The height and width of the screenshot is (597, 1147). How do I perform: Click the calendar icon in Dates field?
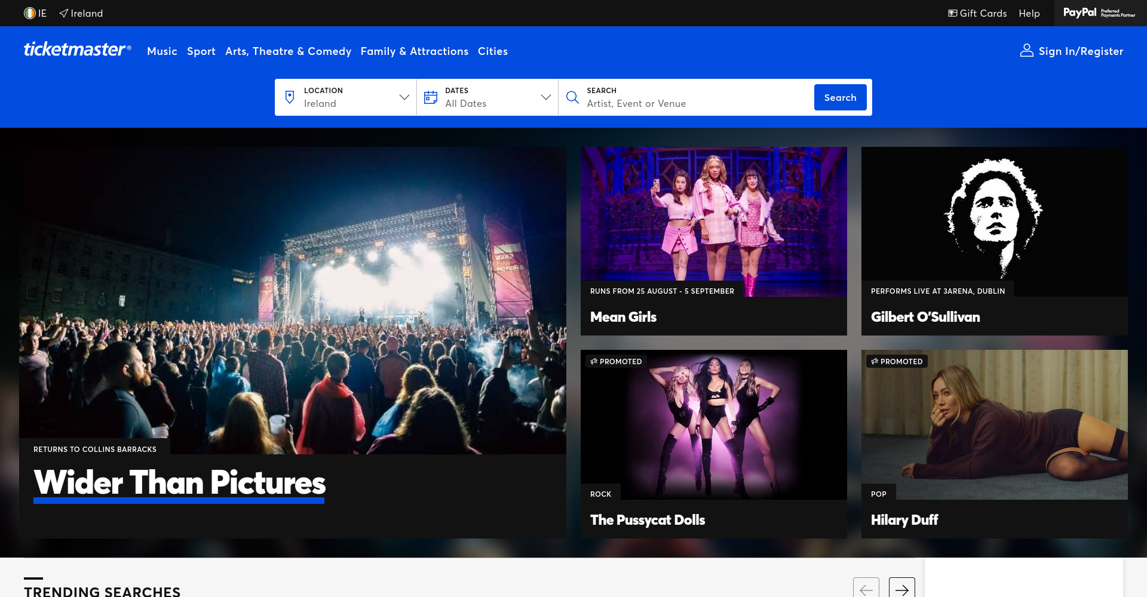(431, 97)
